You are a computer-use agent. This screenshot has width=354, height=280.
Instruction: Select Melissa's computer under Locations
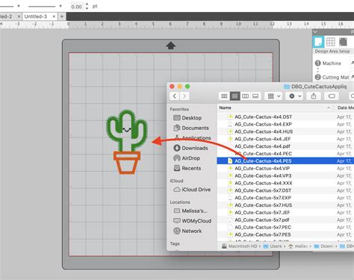pyautogui.click(x=190, y=211)
